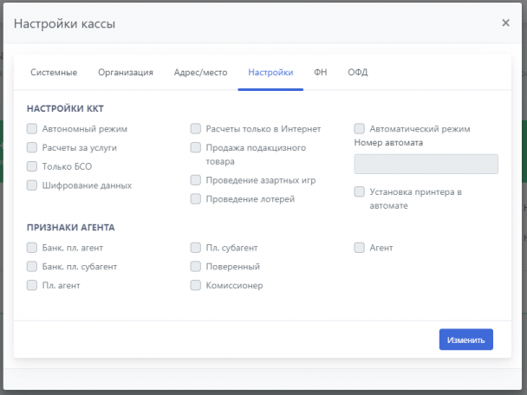527x395 pixels.
Task: Enable Проведение лотерей checkbox
Action: click(196, 199)
